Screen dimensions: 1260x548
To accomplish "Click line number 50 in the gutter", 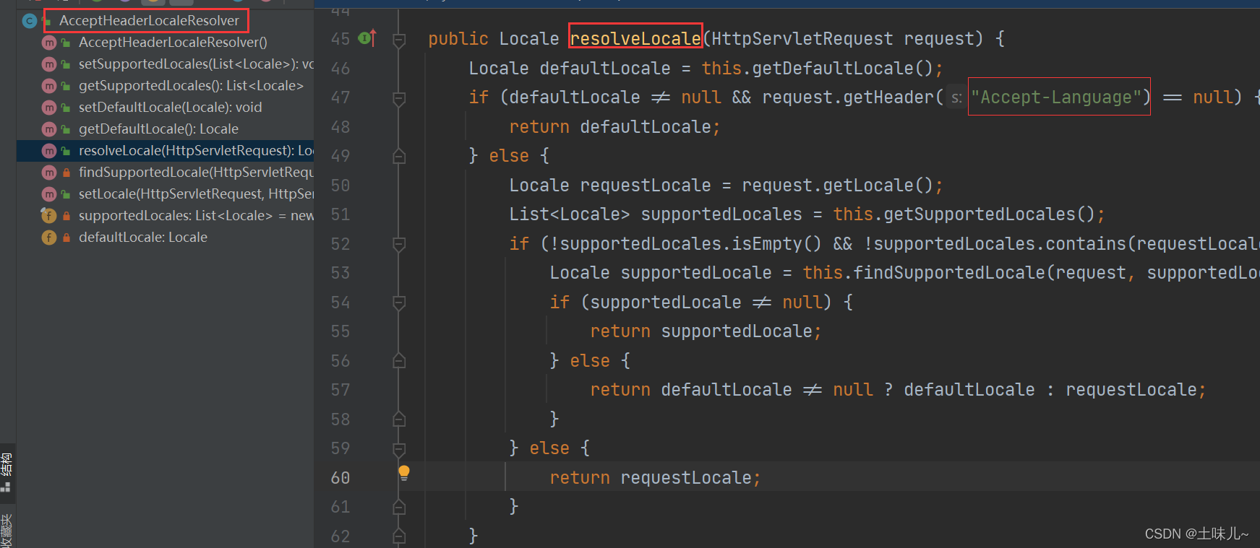I will 340,186.
